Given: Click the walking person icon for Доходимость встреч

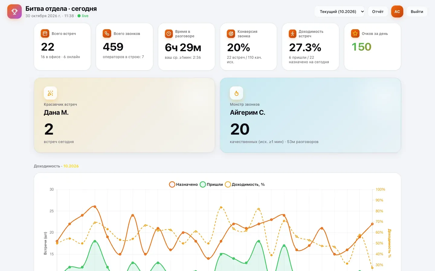Looking at the screenshot, I should click(293, 34).
